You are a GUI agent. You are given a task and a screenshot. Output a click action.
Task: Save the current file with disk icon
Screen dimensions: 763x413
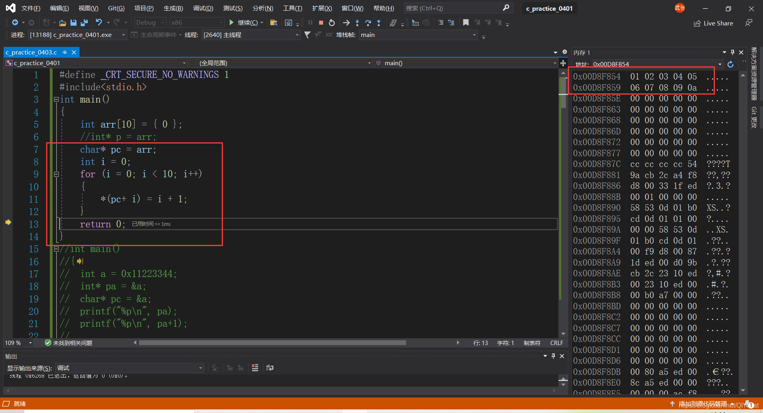[x=73, y=23]
